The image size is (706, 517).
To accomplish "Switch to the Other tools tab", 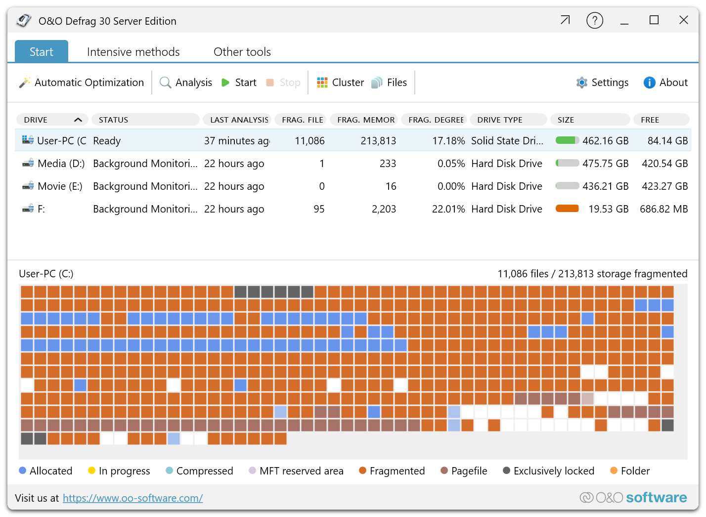I will coord(242,52).
